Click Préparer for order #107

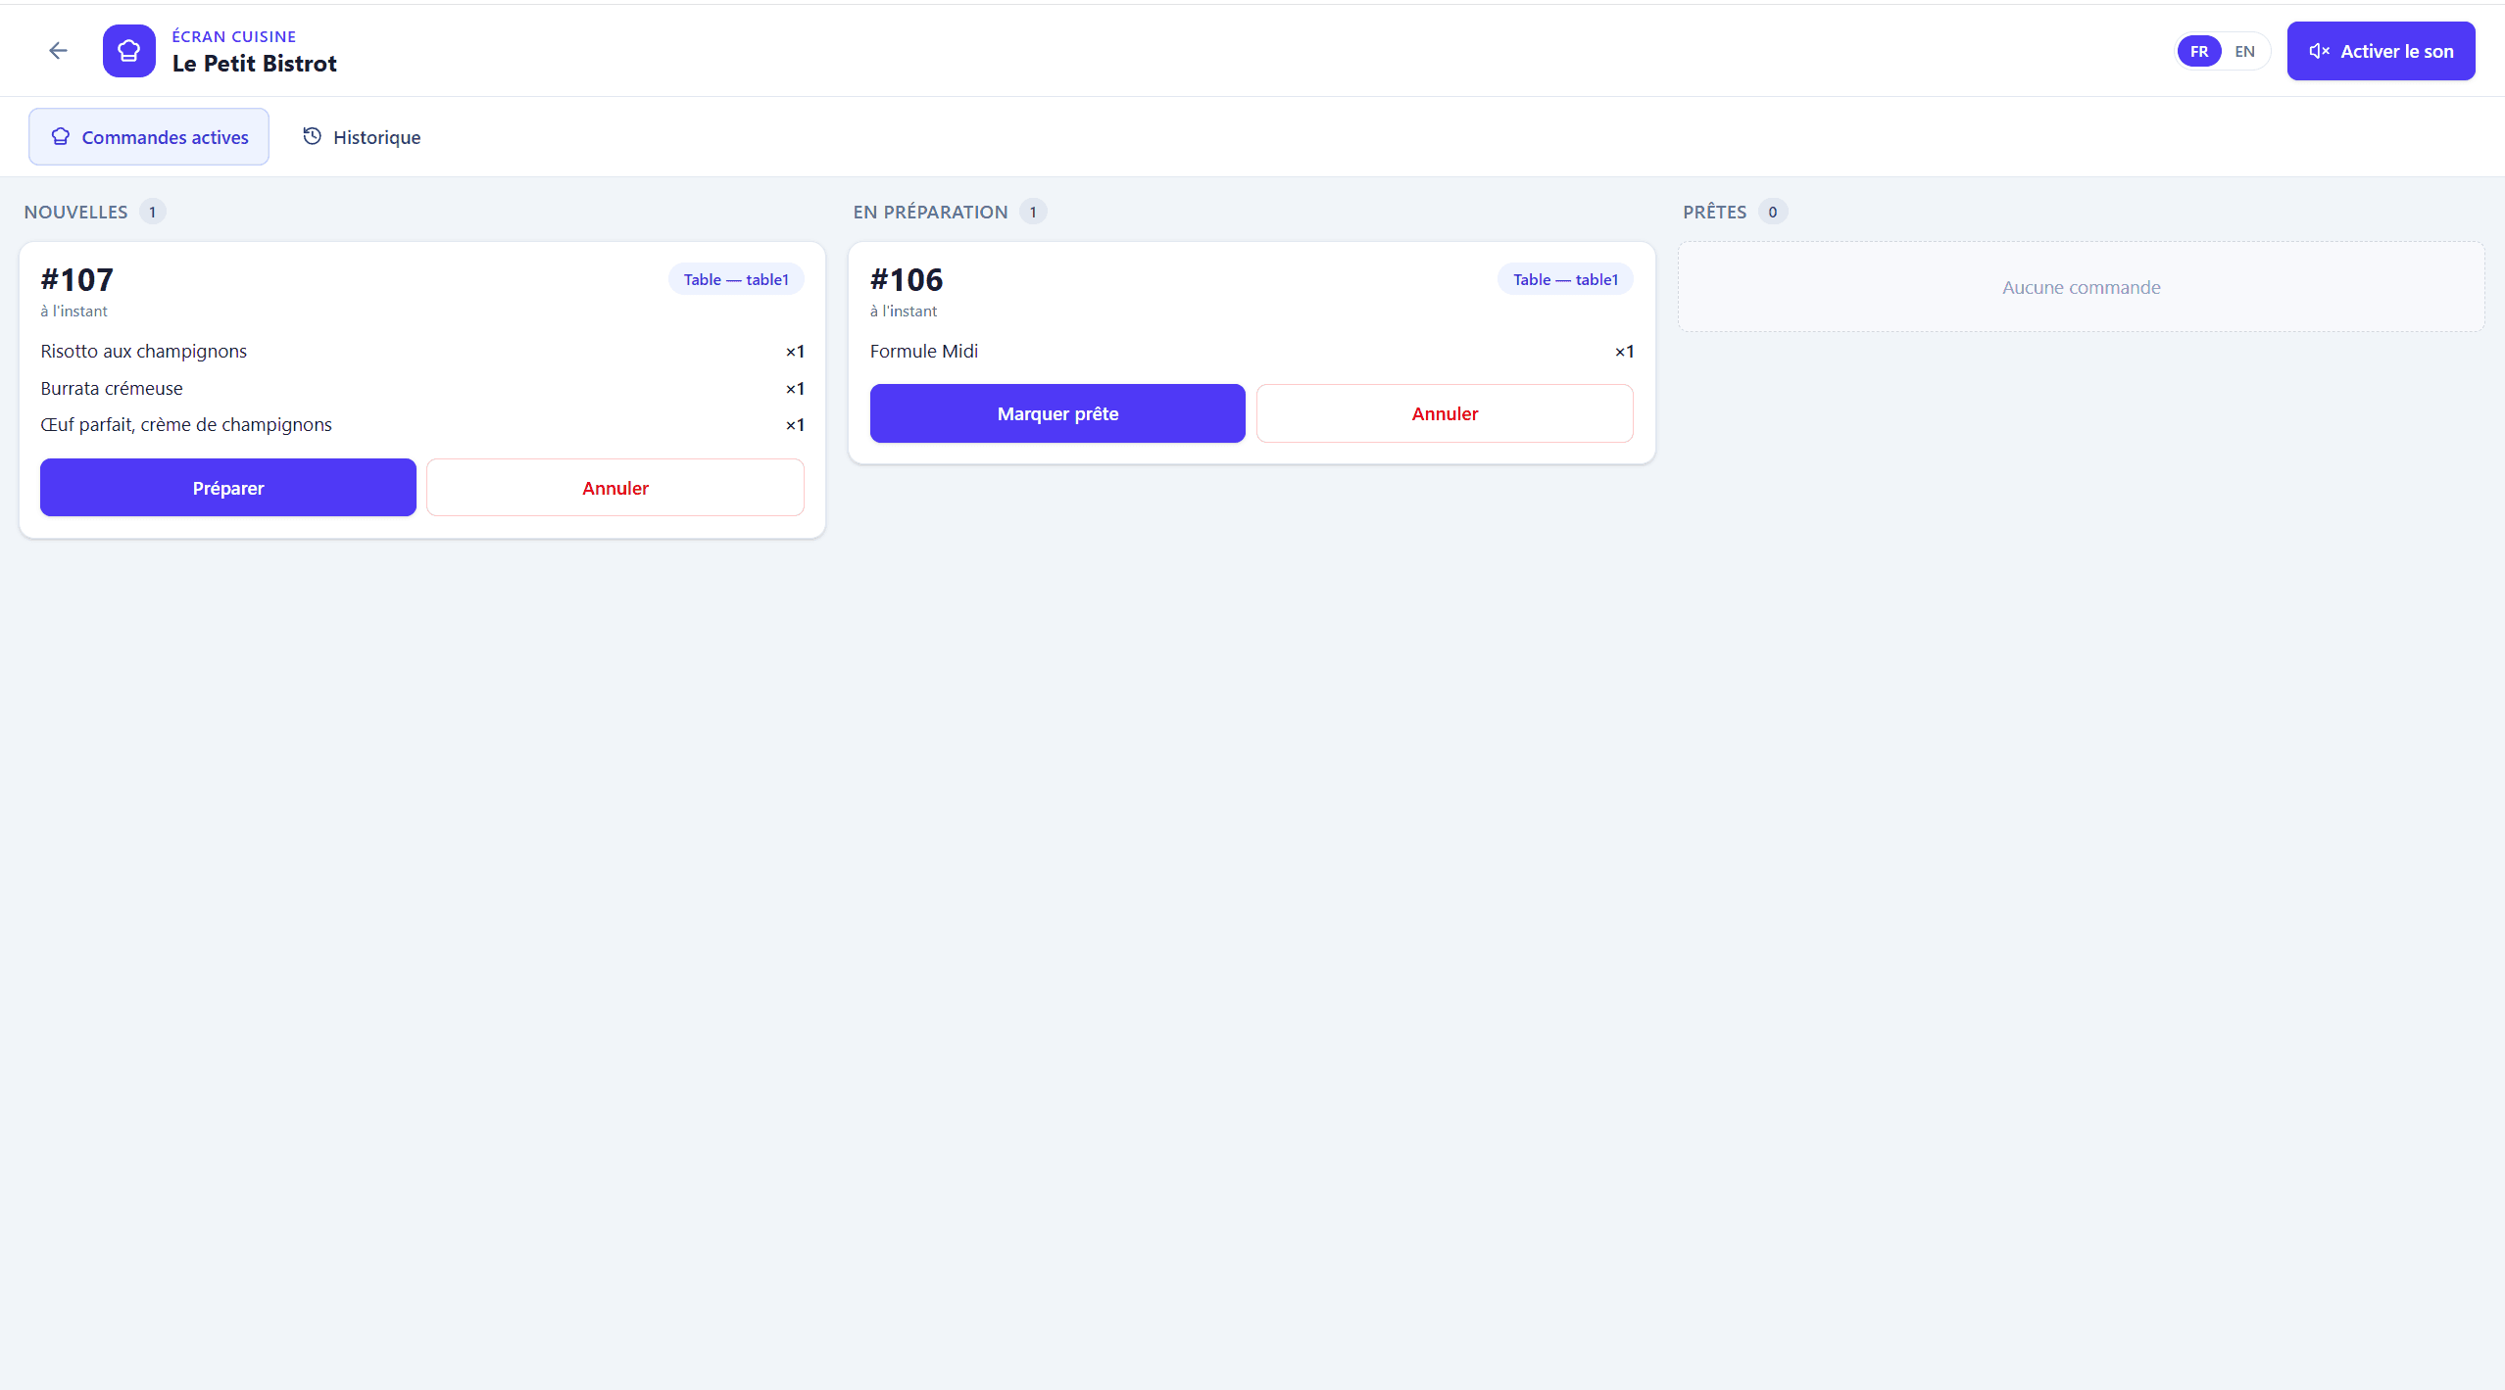pos(228,488)
